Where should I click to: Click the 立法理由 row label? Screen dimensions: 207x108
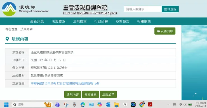19,83
